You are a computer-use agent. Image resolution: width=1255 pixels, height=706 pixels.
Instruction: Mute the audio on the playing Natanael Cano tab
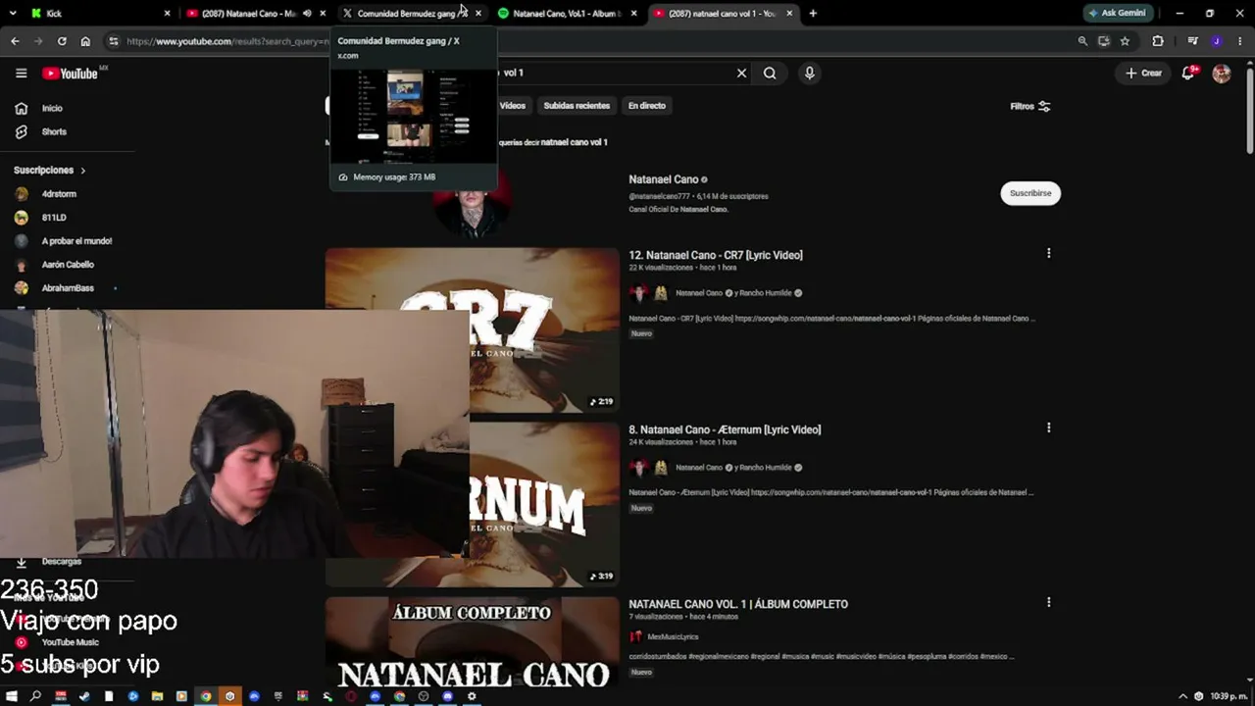(307, 14)
